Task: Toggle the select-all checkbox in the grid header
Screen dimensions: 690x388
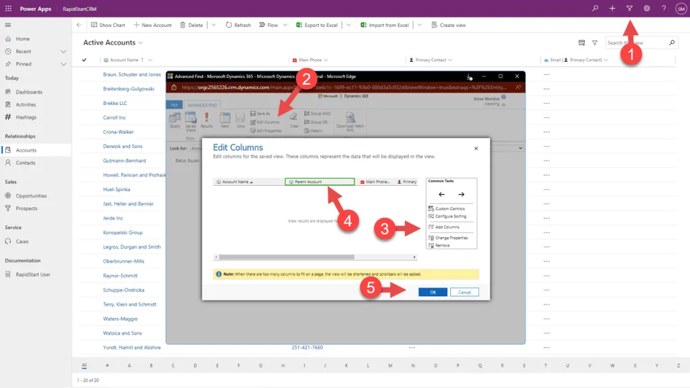Action: pyautogui.click(x=84, y=61)
